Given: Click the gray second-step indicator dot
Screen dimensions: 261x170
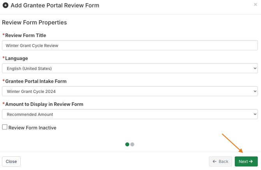Looking at the screenshot, I should (x=132, y=144).
